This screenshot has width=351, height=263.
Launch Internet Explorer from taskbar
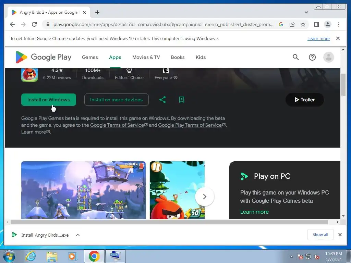pyautogui.click(x=31, y=256)
